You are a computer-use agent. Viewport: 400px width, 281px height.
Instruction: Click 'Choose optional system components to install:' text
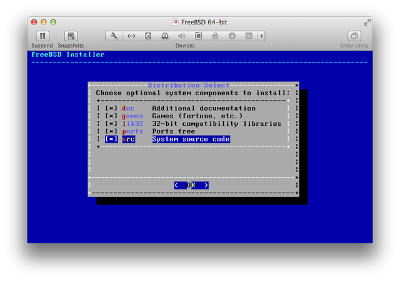click(193, 93)
